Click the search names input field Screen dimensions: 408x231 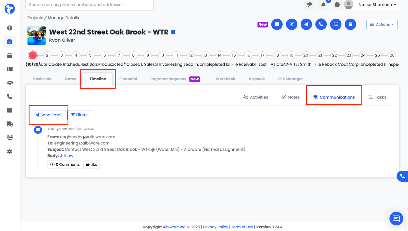point(89,5)
